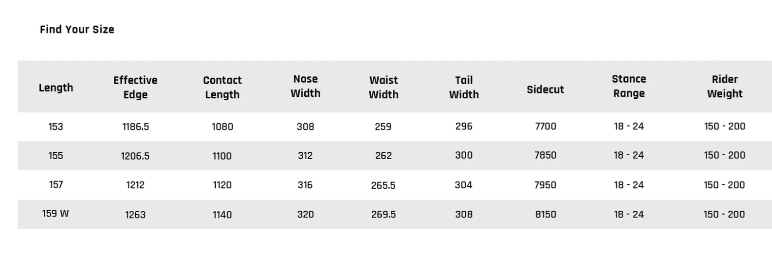This screenshot has height=256, width=772.
Task: Select the 1100 contact length cell
Action: (x=222, y=156)
